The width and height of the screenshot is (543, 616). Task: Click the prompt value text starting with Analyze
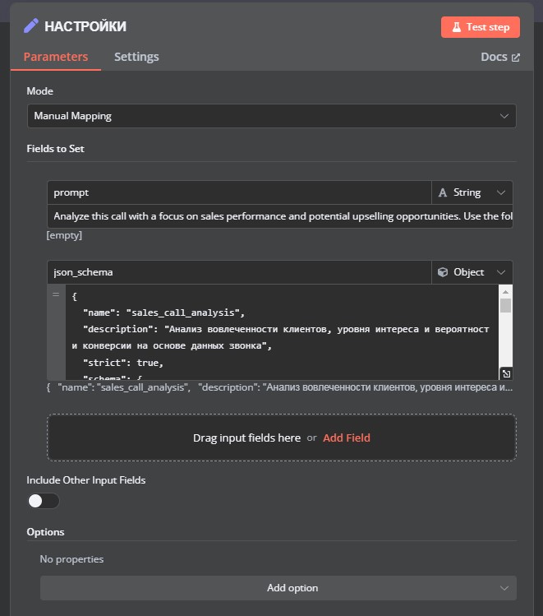pos(280,216)
